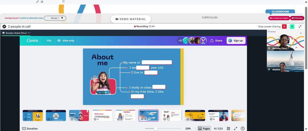
Task: Open slide 7 'About the parents' thumbnail
Action: [172, 116]
